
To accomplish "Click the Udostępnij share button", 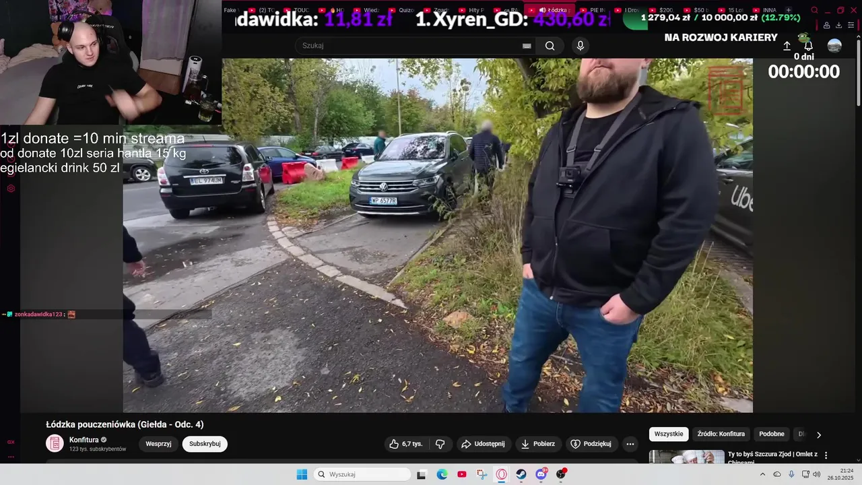I will (x=483, y=444).
